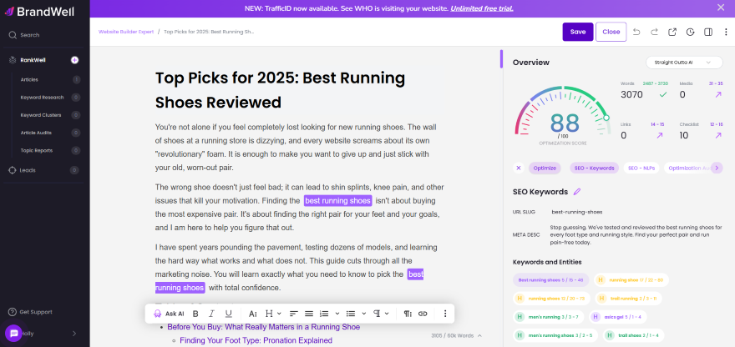Image resolution: width=735 pixels, height=347 pixels.
Task: Go to Website Builder Expert breadcrumb
Action: click(x=126, y=32)
